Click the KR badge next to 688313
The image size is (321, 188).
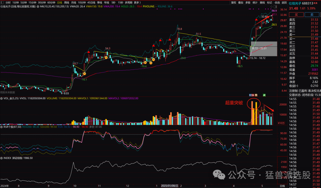315,3
